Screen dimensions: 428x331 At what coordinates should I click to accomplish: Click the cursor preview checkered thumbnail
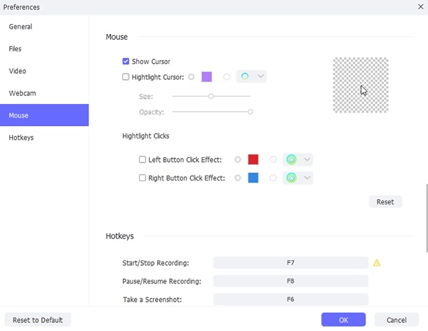tap(361, 85)
